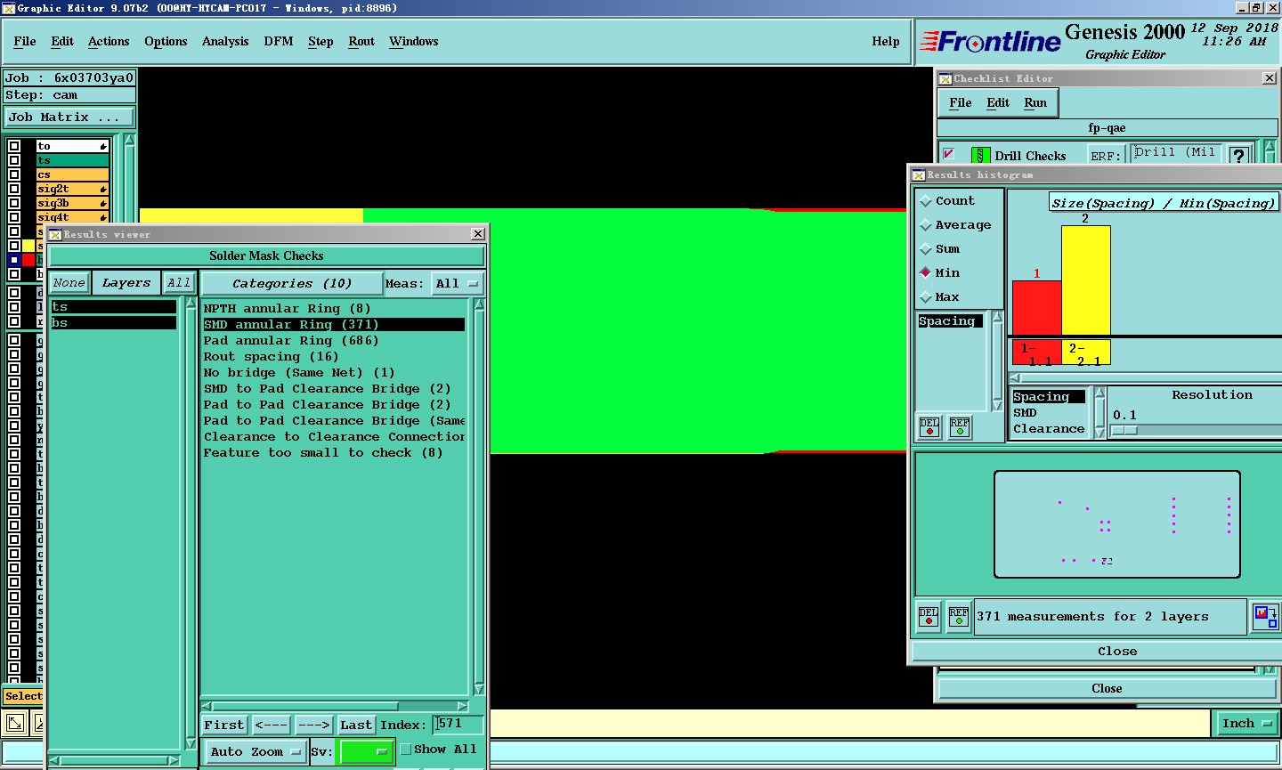Select layer 'bs' in Results viewer list

tap(113, 323)
